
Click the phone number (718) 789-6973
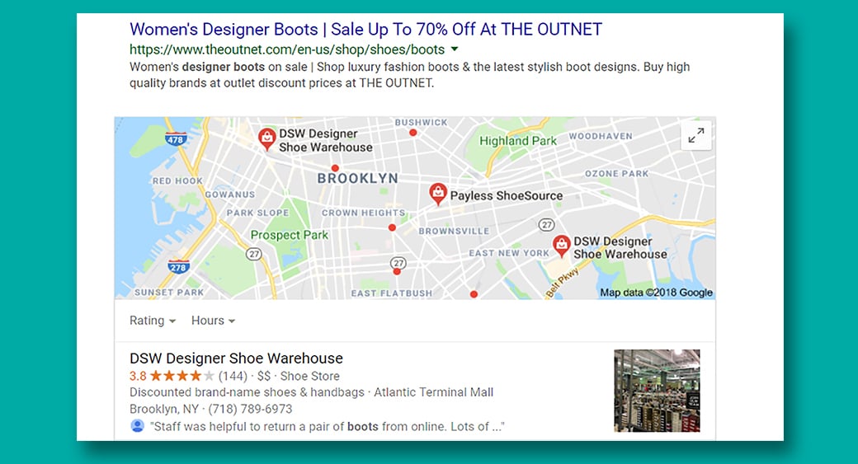250,410
